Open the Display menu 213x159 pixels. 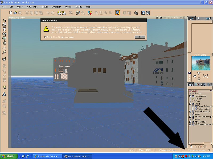point(79,7)
